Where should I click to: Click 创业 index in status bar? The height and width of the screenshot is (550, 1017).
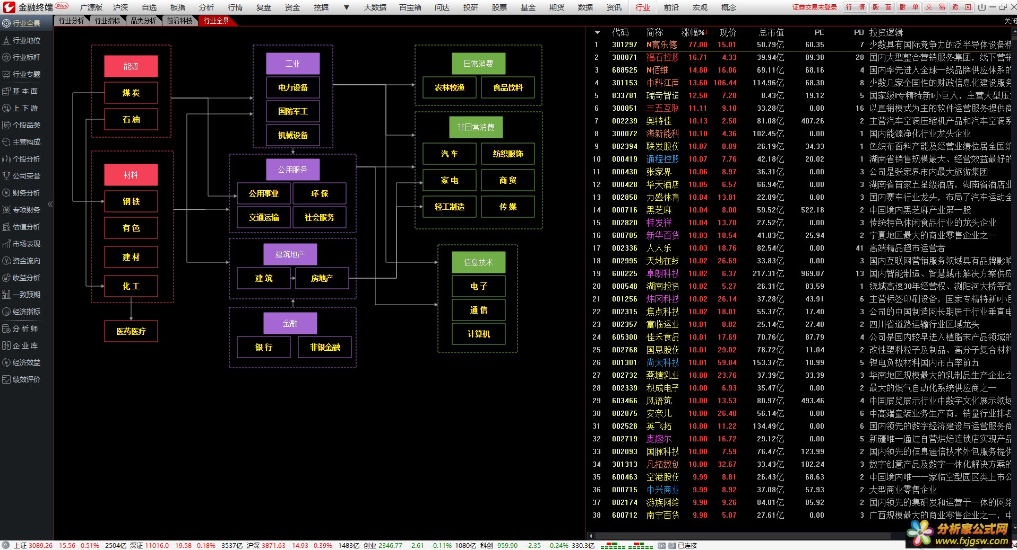coord(370,545)
